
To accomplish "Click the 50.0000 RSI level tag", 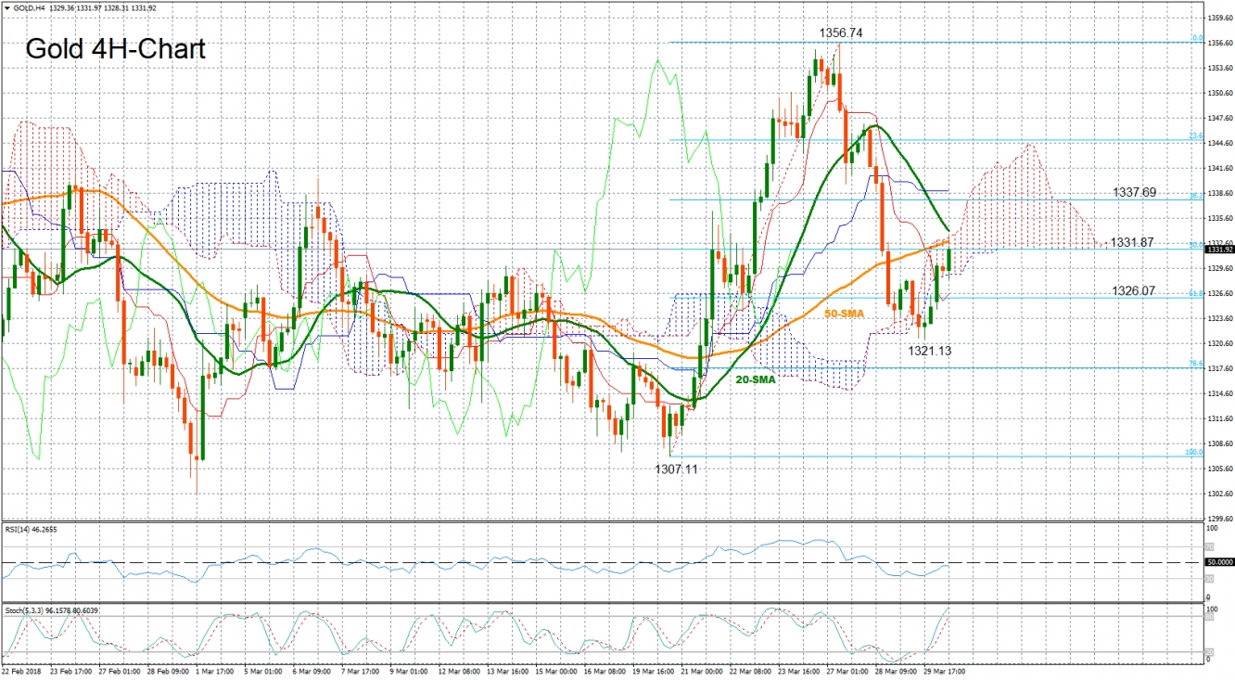I will click(1219, 562).
